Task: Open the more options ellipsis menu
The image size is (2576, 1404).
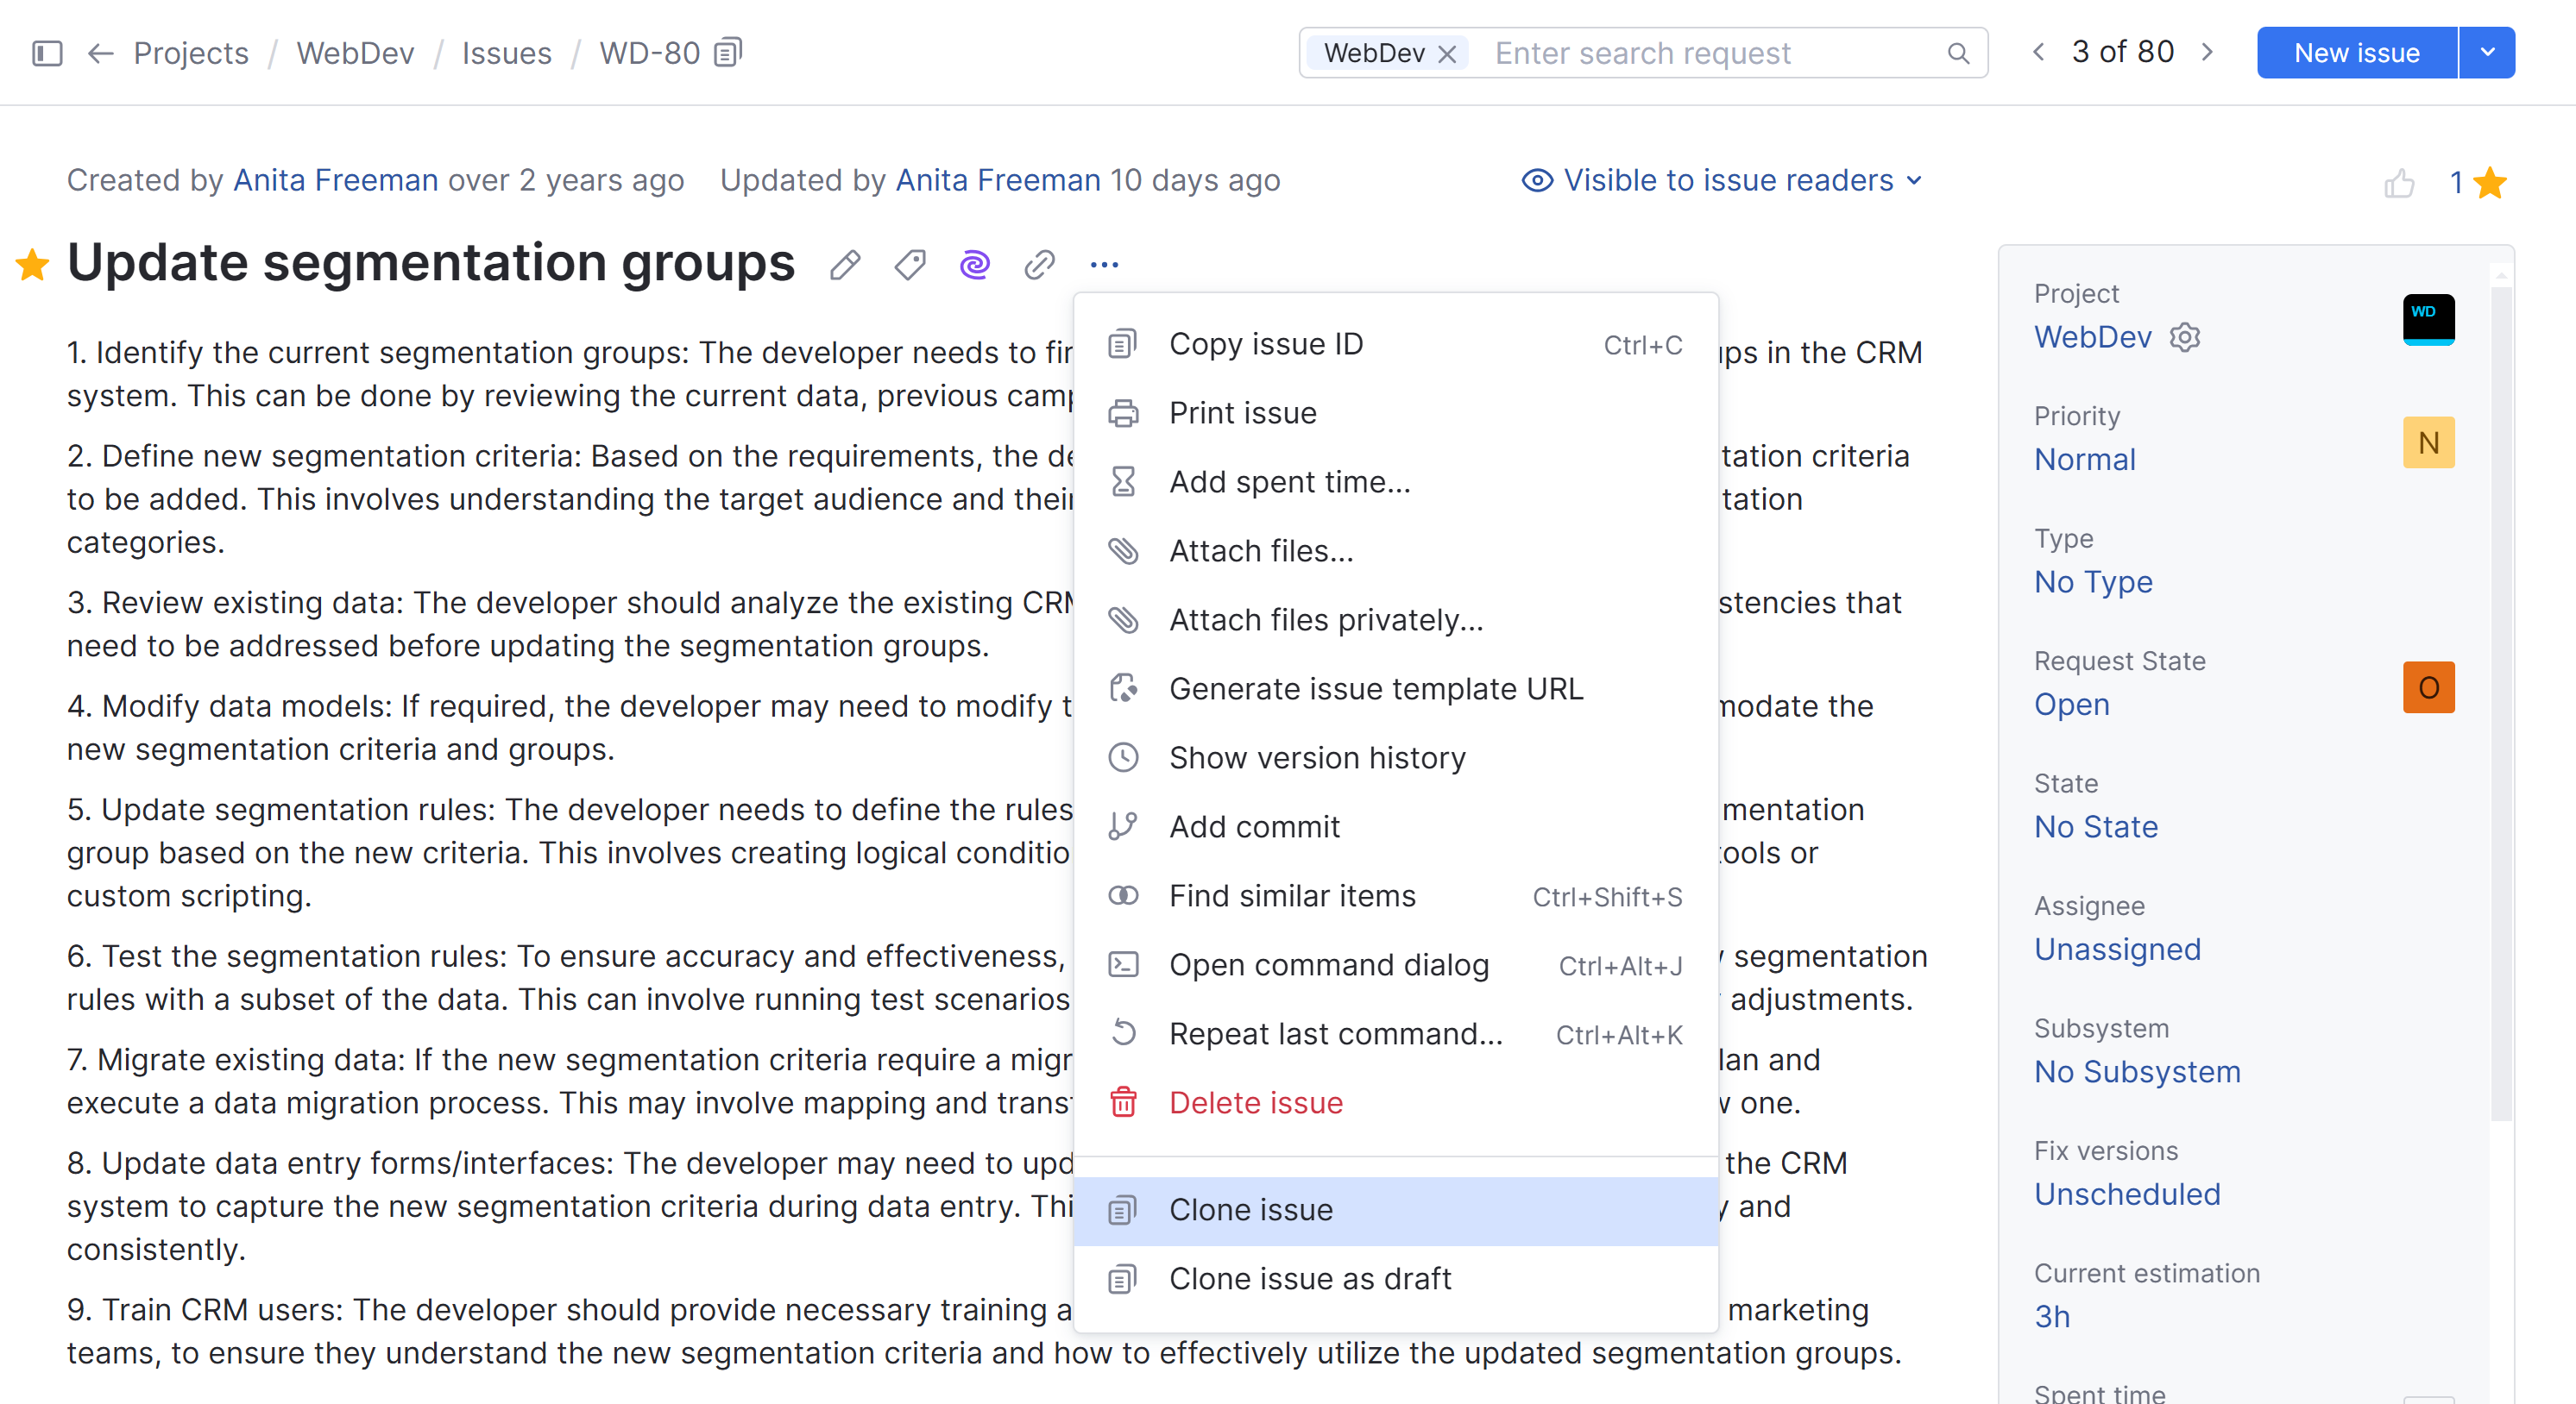Action: [1104, 264]
